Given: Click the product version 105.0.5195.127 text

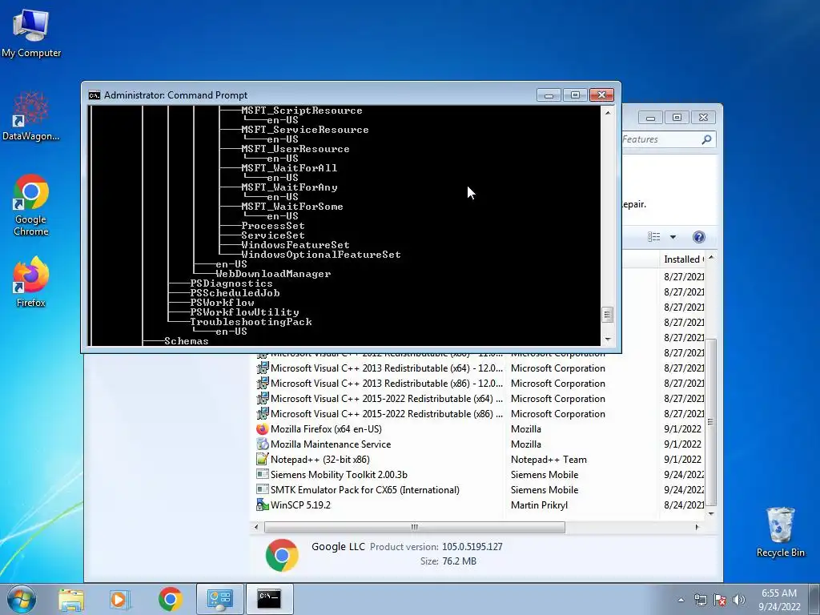Looking at the screenshot, I should [x=472, y=547].
